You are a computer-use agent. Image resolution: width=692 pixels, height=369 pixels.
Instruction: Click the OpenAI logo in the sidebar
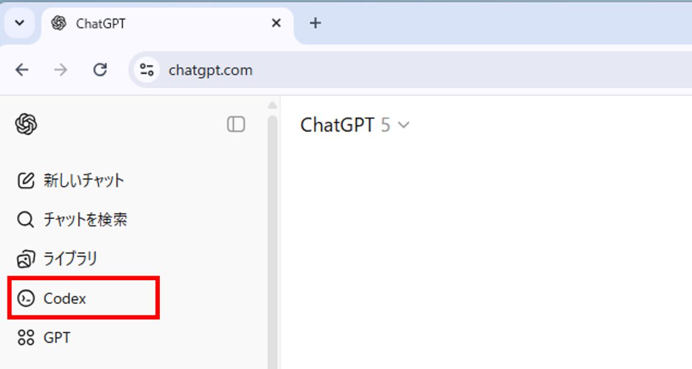[26, 124]
